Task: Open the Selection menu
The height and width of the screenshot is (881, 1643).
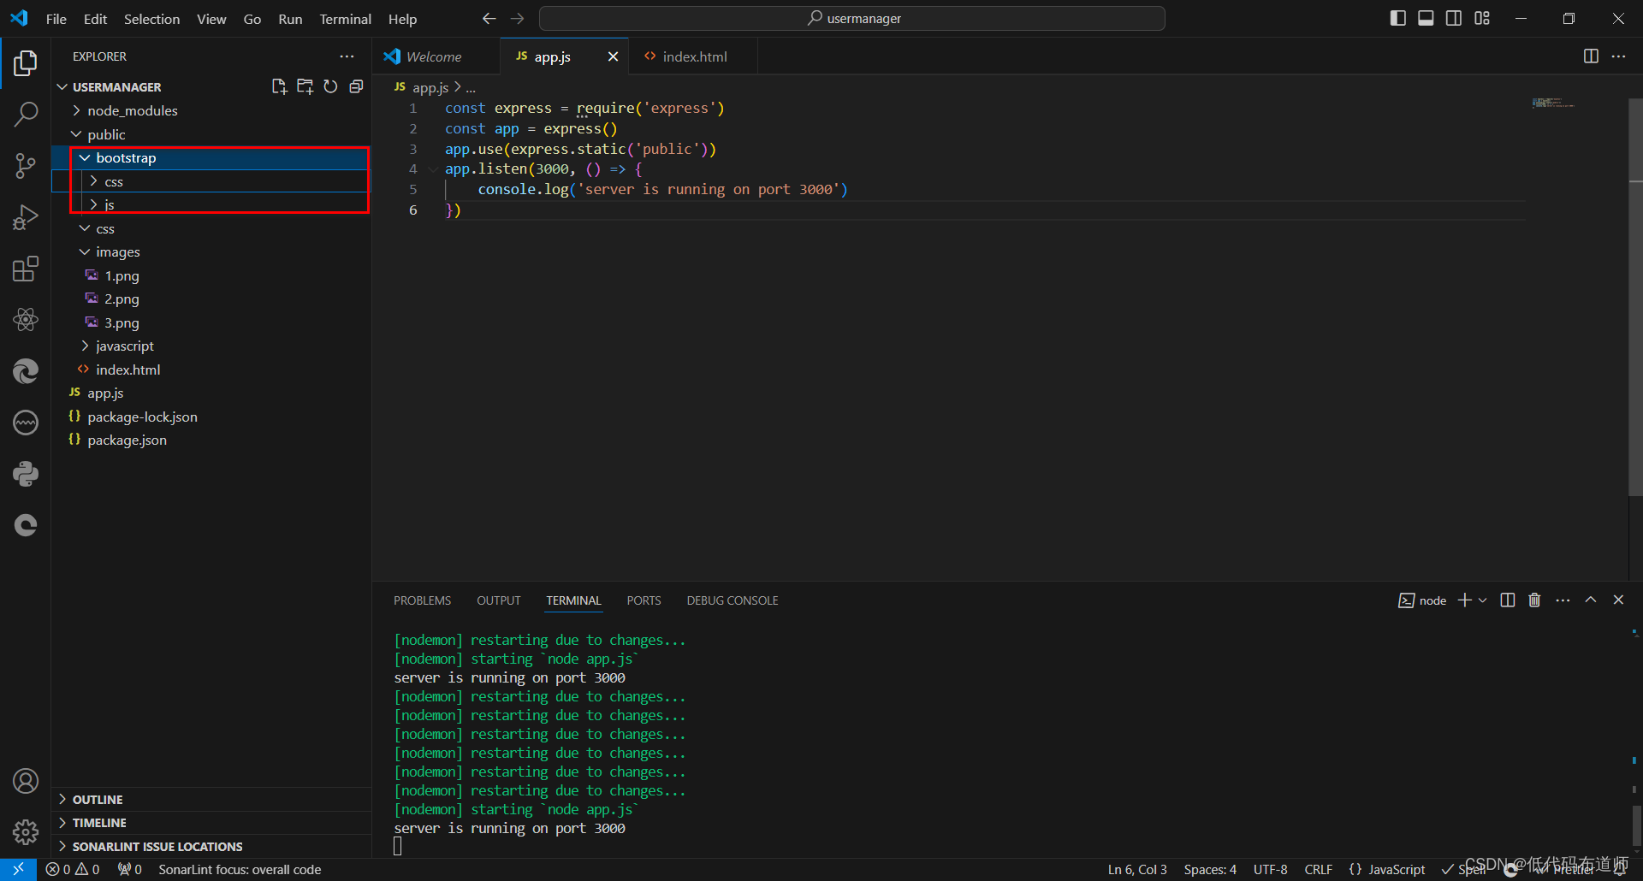Action: pos(151,19)
